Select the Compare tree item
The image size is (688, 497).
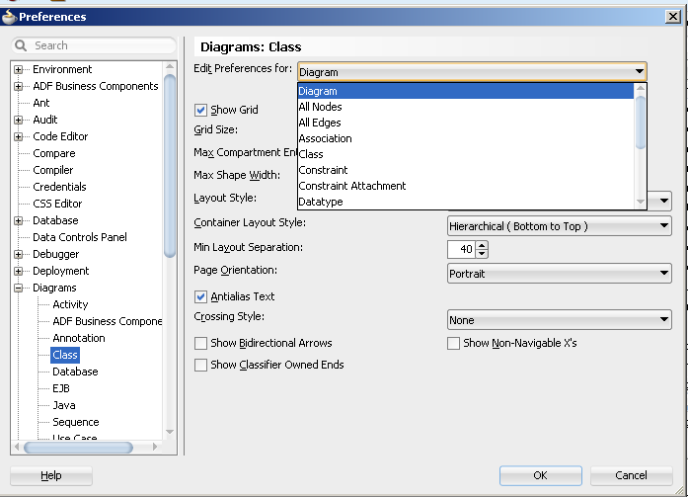tap(54, 154)
